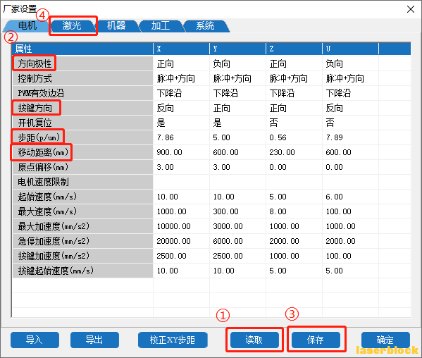Edit U axis 按键方向 value 反向
Viewport: 422px width, 358px height.
(x=350, y=108)
